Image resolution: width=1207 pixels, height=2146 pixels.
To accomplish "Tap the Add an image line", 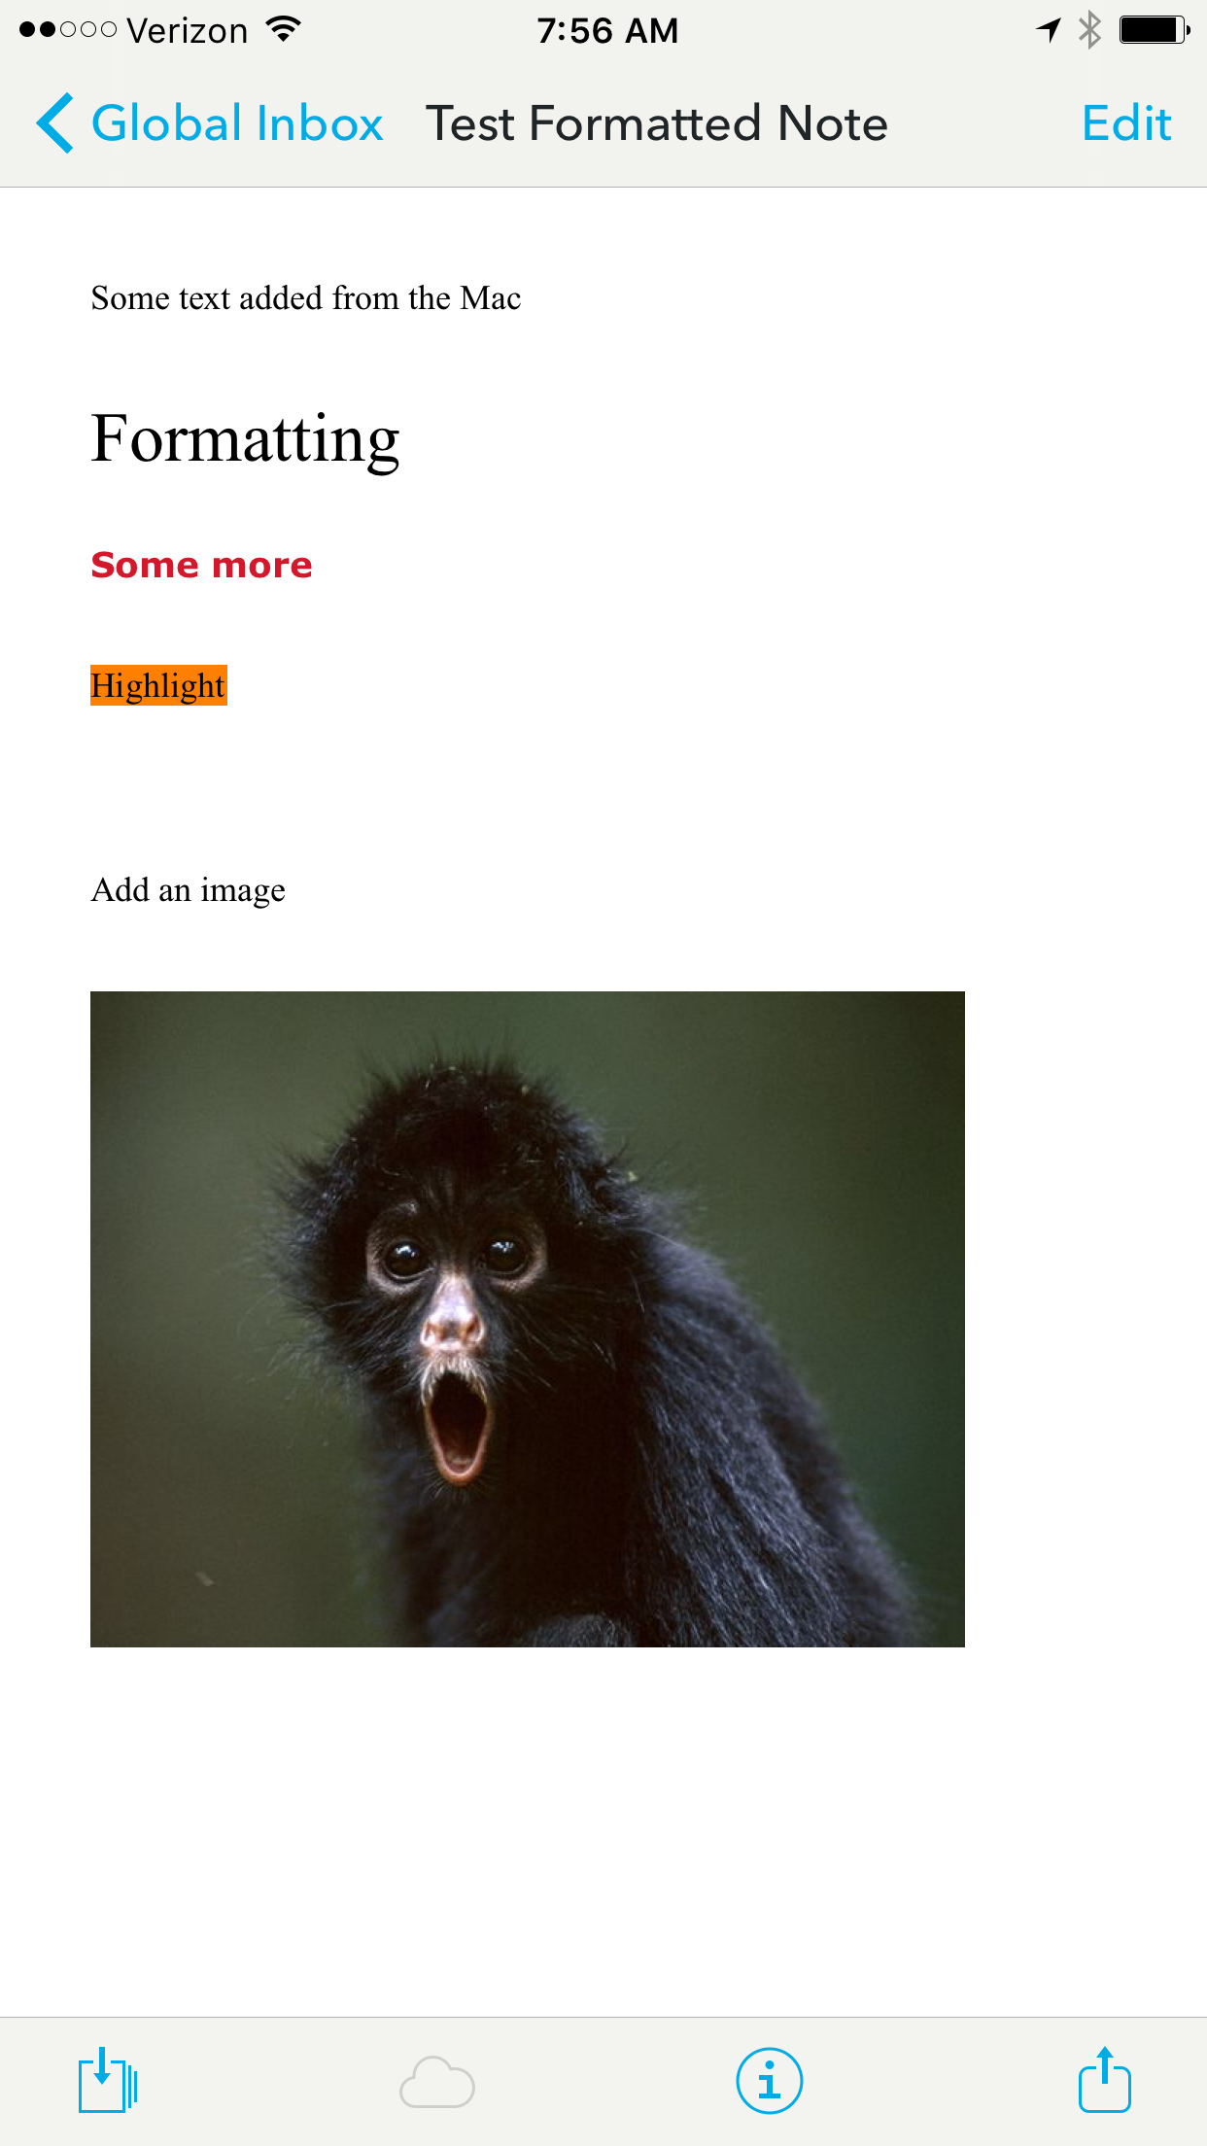I will (189, 890).
